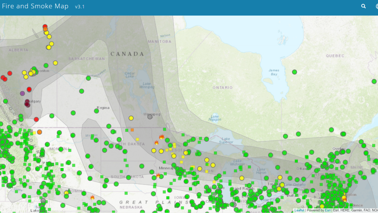Click the green monitor near James Bay

(x=295, y=72)
